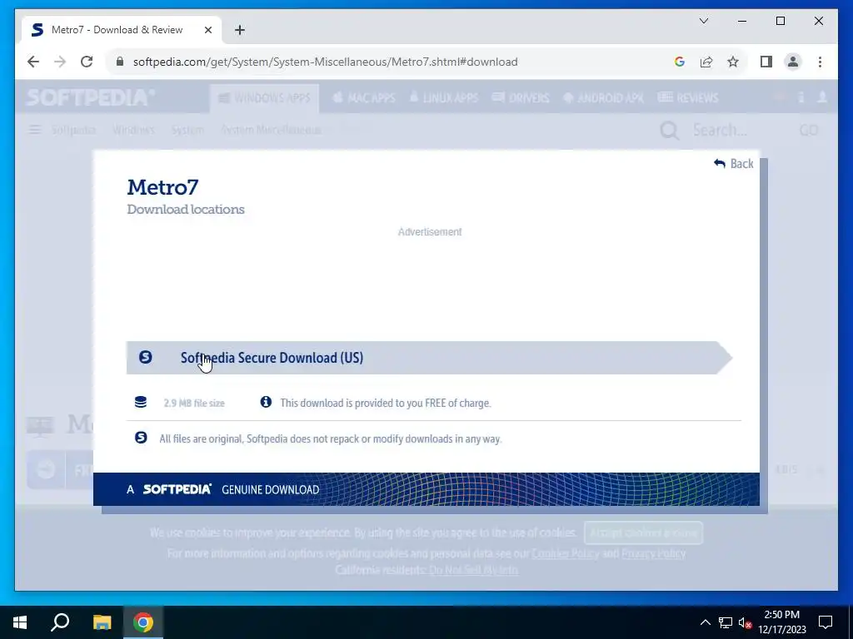Viewport: 853px width, 639px height.
Task: Open the Chrome three-dot menu
Action: point(820,62)
